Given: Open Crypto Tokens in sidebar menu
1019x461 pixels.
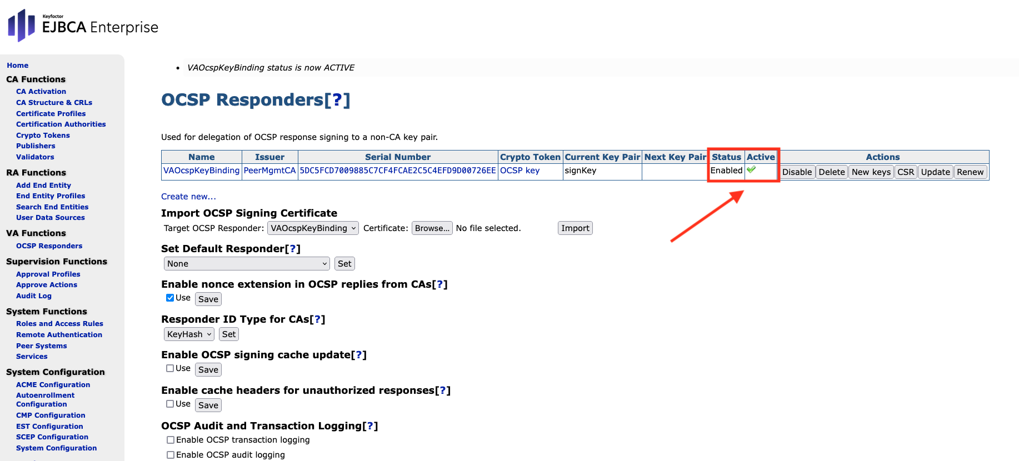Looking at the screenshot, I should [x=43, y=136].
